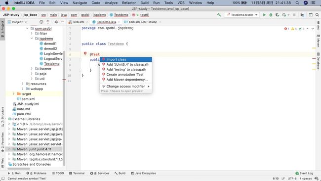Open the Problems tool window

point(37,173)
